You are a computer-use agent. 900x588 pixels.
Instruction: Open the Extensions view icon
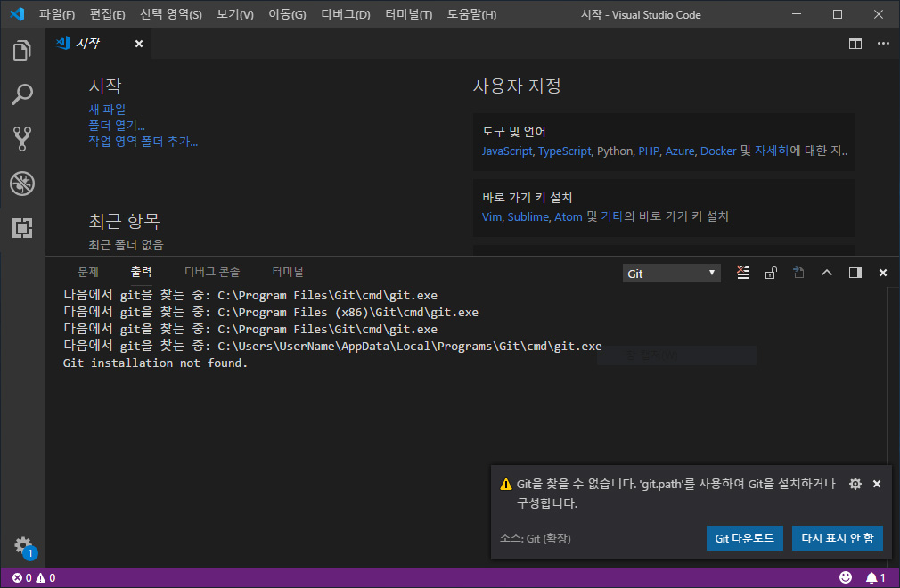21,228
